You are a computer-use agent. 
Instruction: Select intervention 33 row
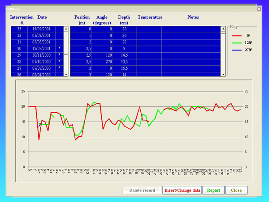pyautogui.click(x=37, y=29)
